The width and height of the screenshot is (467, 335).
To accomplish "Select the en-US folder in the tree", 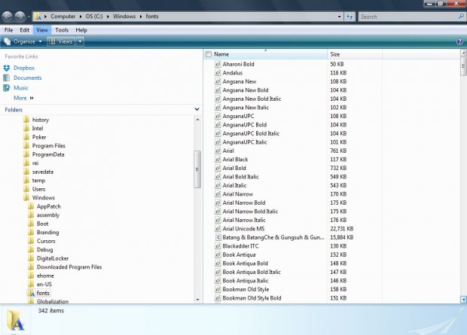I will point(44,285).
